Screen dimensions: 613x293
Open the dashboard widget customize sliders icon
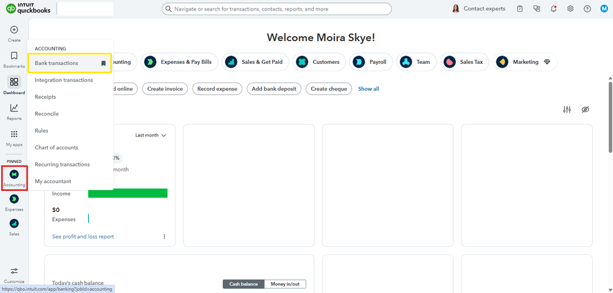[x=567, y=109]
